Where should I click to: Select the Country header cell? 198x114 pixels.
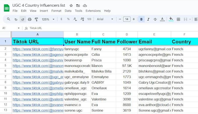point(185,42)
